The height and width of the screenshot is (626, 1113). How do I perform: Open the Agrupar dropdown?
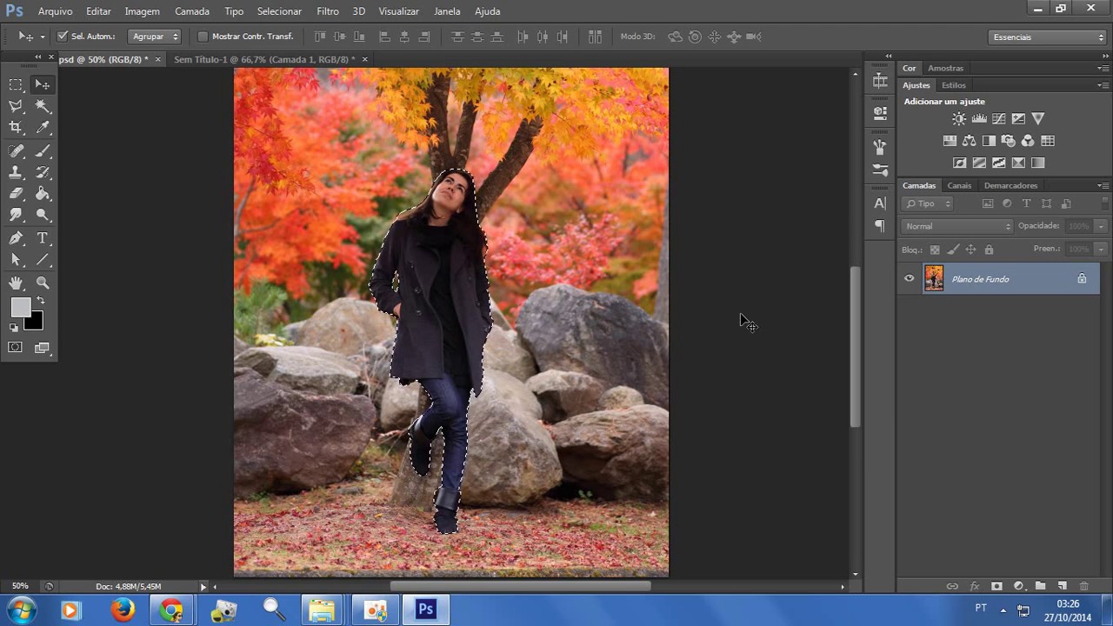click(155, 37)
